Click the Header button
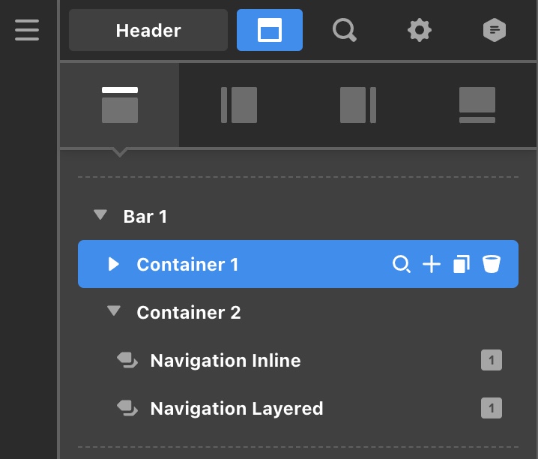 (148, 30)
